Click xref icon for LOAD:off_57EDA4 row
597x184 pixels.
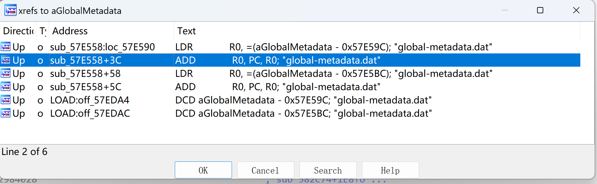pos(6,100)
